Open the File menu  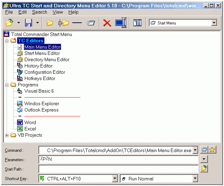pos(9,12)
